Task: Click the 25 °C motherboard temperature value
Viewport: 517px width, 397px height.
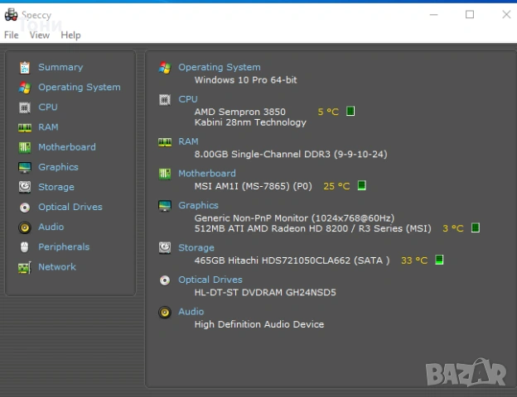Action: coord(336,186)
